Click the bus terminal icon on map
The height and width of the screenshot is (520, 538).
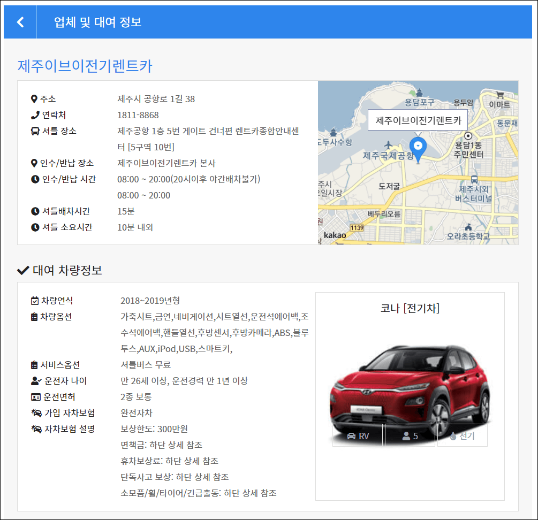pyautogui.click(x=474, y=179)
